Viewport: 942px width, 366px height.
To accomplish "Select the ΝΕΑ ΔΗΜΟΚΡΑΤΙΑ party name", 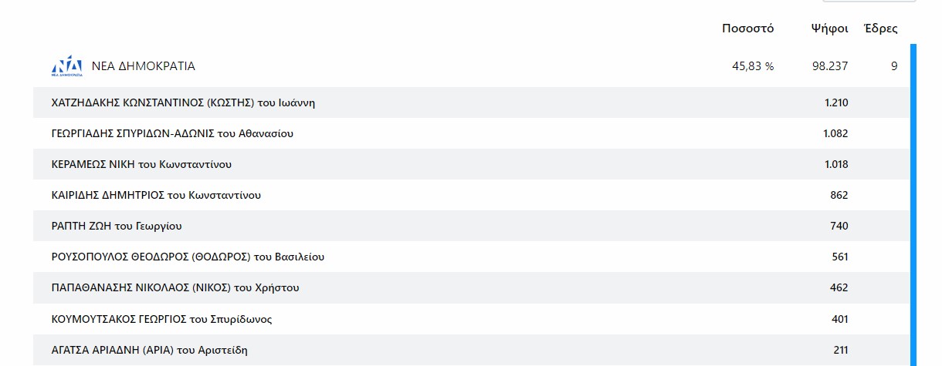I will click(143, 66).
